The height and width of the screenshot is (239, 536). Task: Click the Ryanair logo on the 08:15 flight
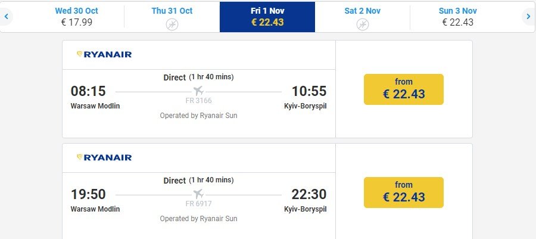pyautogui.click(x=104, y=54)
